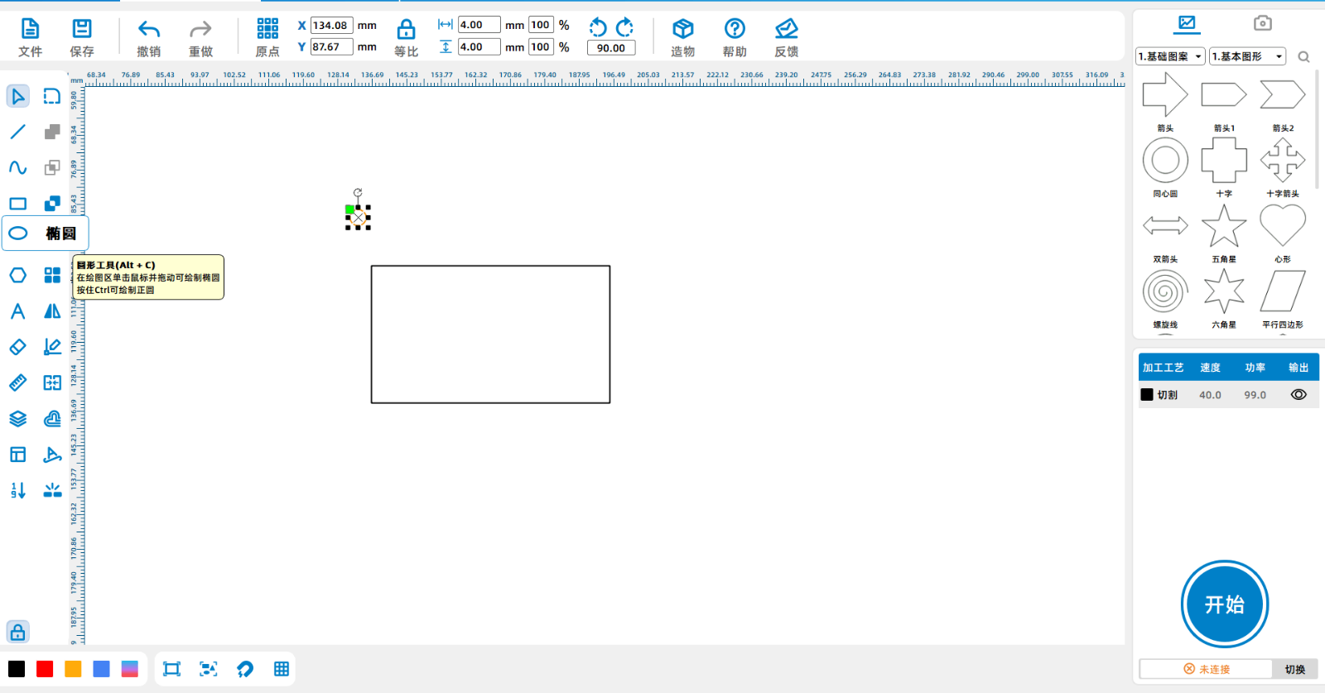The height and width of the screenshot is (693, 1325).
Task: Click the switch connection button
Action: pos(1294,669)
